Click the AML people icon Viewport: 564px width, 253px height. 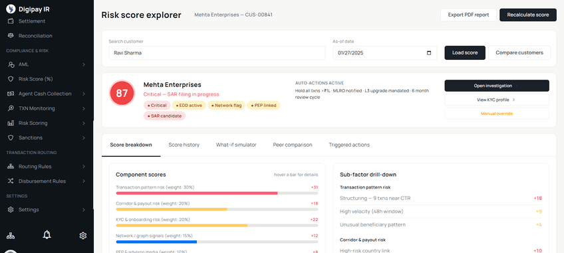click(x=11, y=64)
